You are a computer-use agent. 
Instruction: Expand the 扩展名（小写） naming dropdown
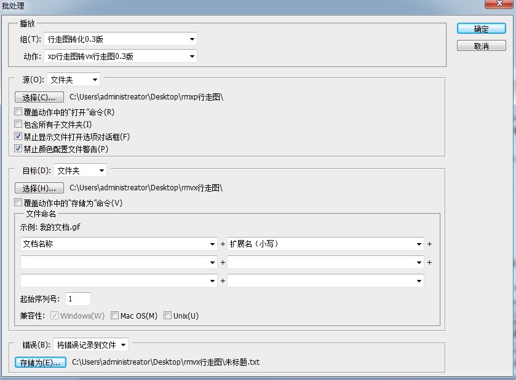point(325,244)
